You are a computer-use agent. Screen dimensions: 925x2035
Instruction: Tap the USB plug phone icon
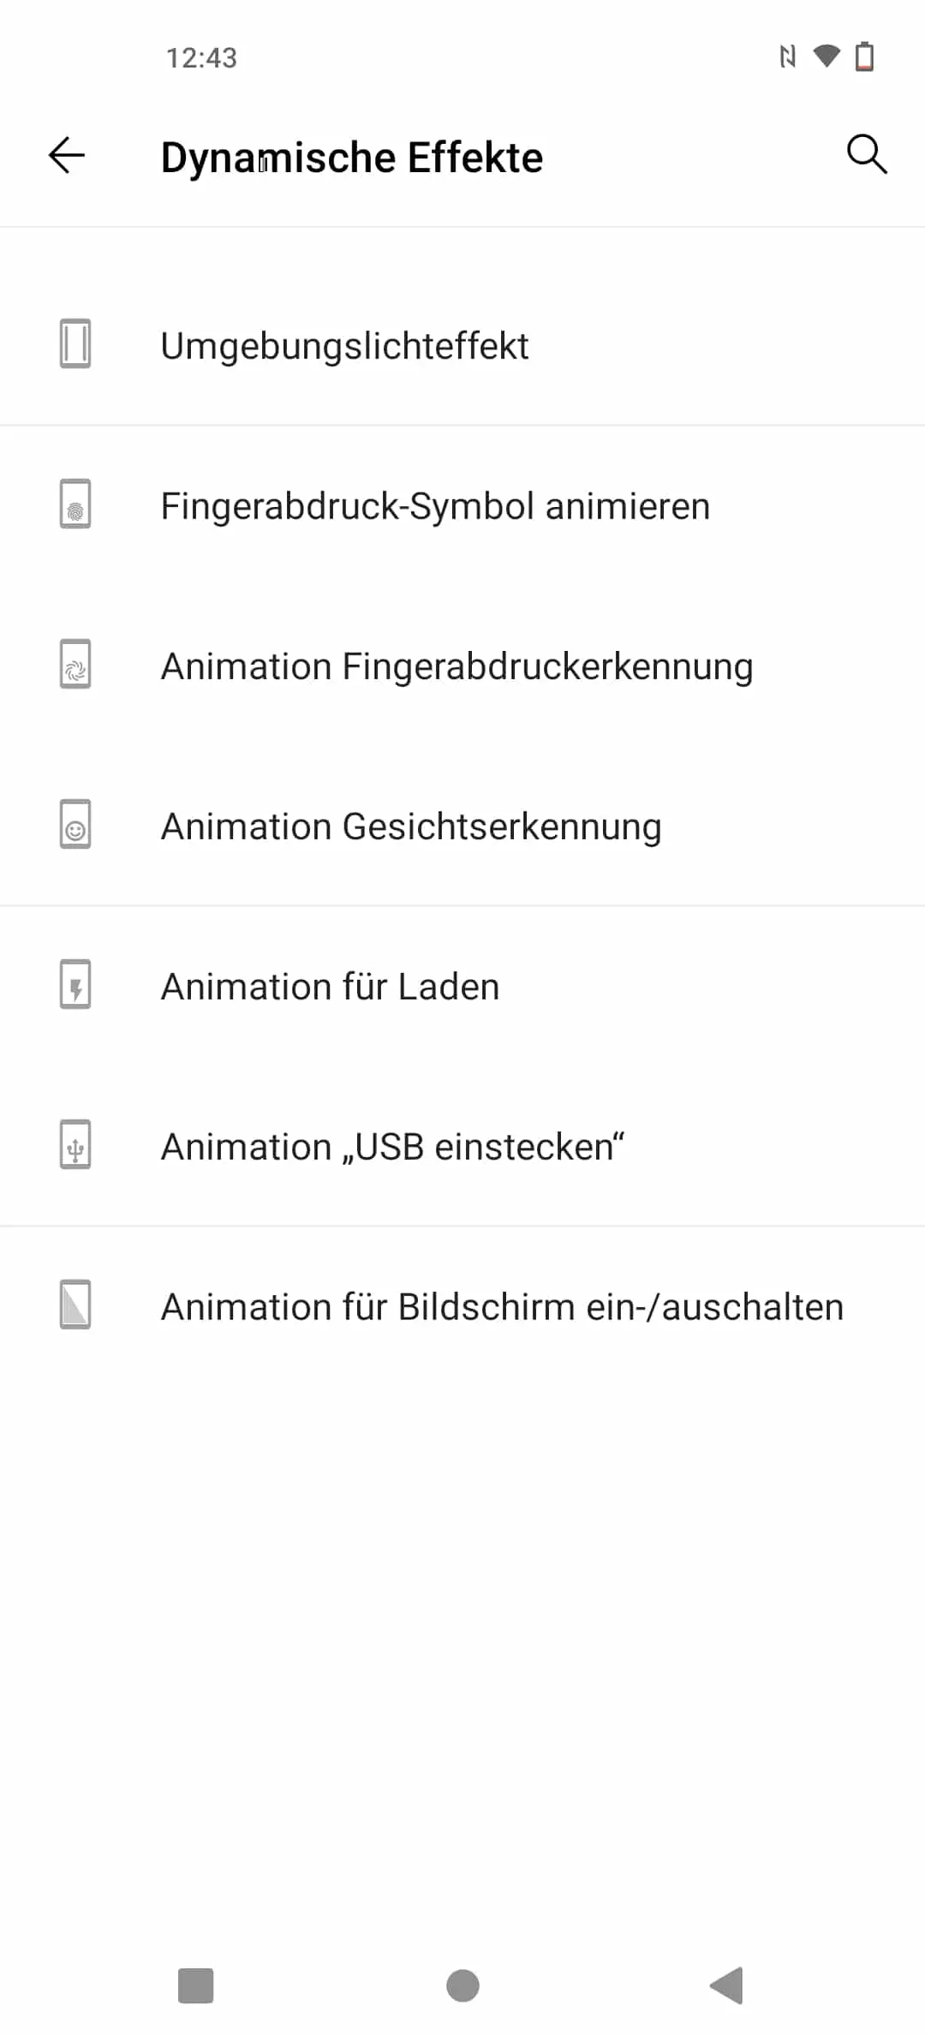click(x=75, y=1144)
